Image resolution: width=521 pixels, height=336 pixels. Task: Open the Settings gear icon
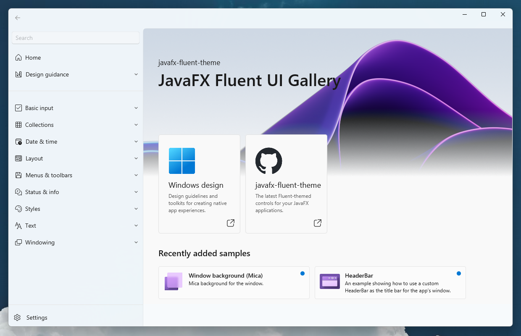pyautogui.click(x=17, y=318)
